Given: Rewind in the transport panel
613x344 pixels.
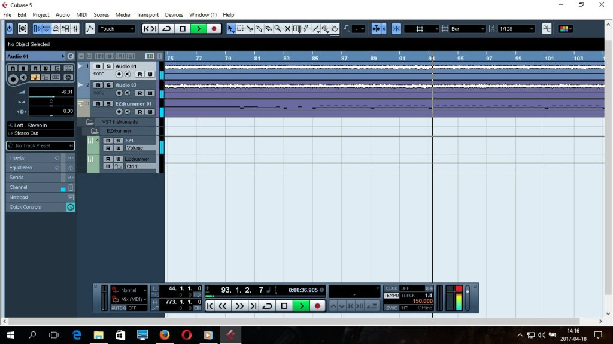Looking at the screenshot, I should [x=222, y=306].
